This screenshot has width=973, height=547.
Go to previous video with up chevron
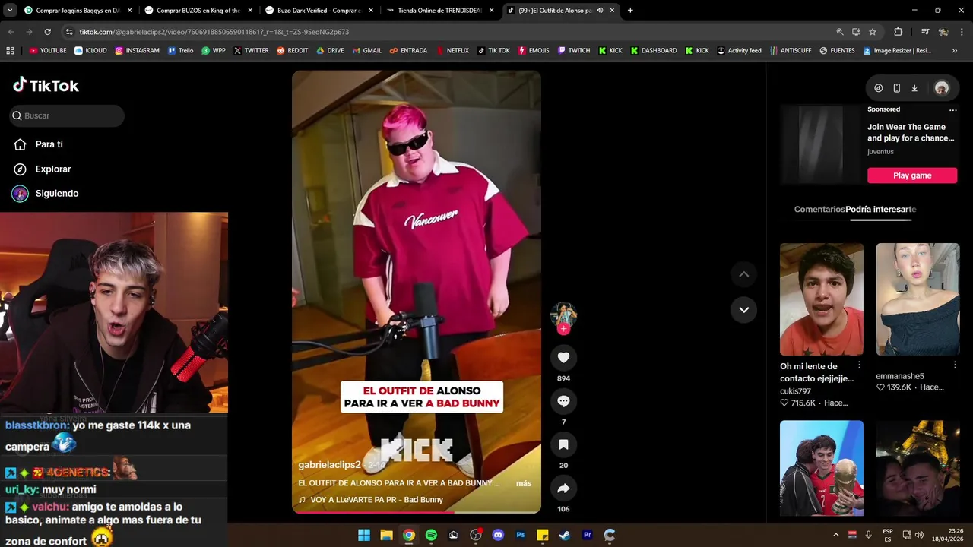click(x=743, y=274)
